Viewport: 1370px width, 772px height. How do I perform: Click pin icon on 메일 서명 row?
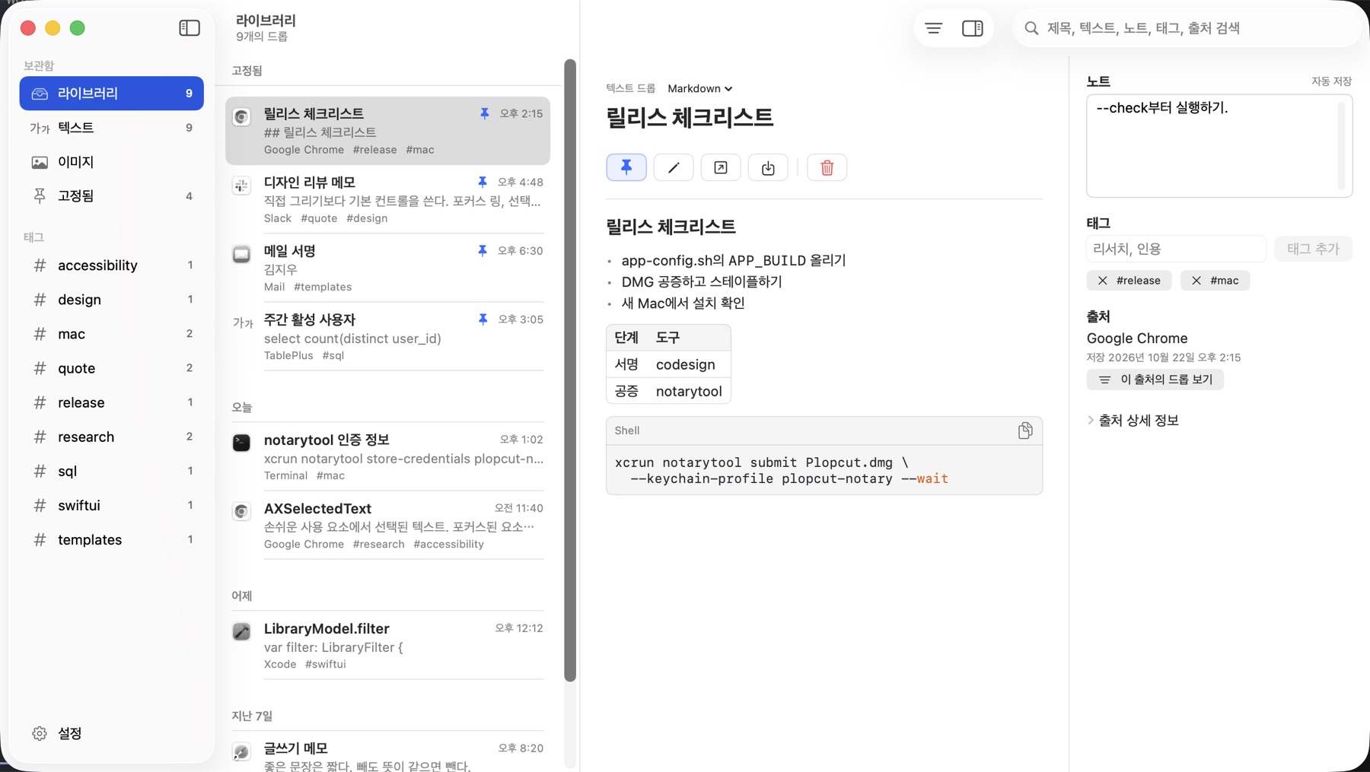483,250
